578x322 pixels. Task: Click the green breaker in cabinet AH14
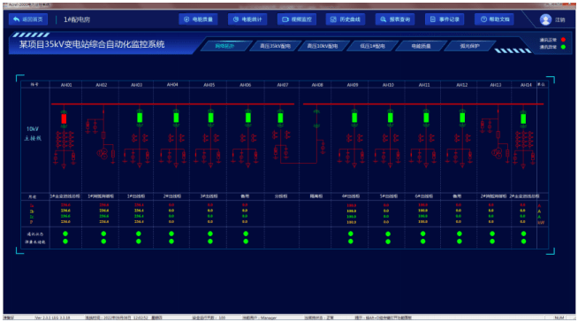click(523, 119)
